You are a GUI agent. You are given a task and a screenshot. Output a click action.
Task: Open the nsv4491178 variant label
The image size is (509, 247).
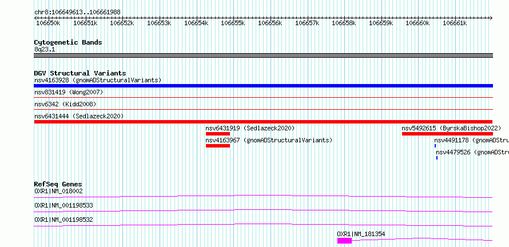472,140
